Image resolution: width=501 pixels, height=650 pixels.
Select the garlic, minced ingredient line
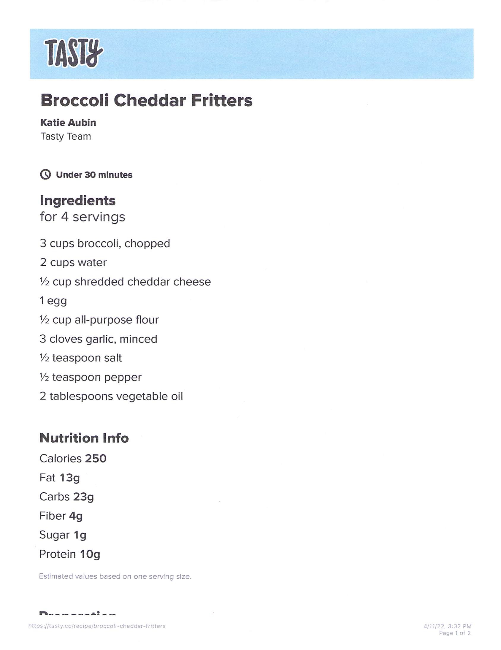[98, 339]
